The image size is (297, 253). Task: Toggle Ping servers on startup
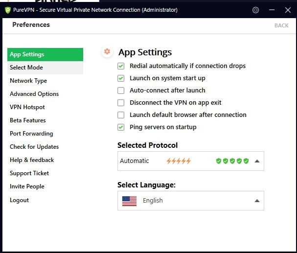click(x=121, y=127)
